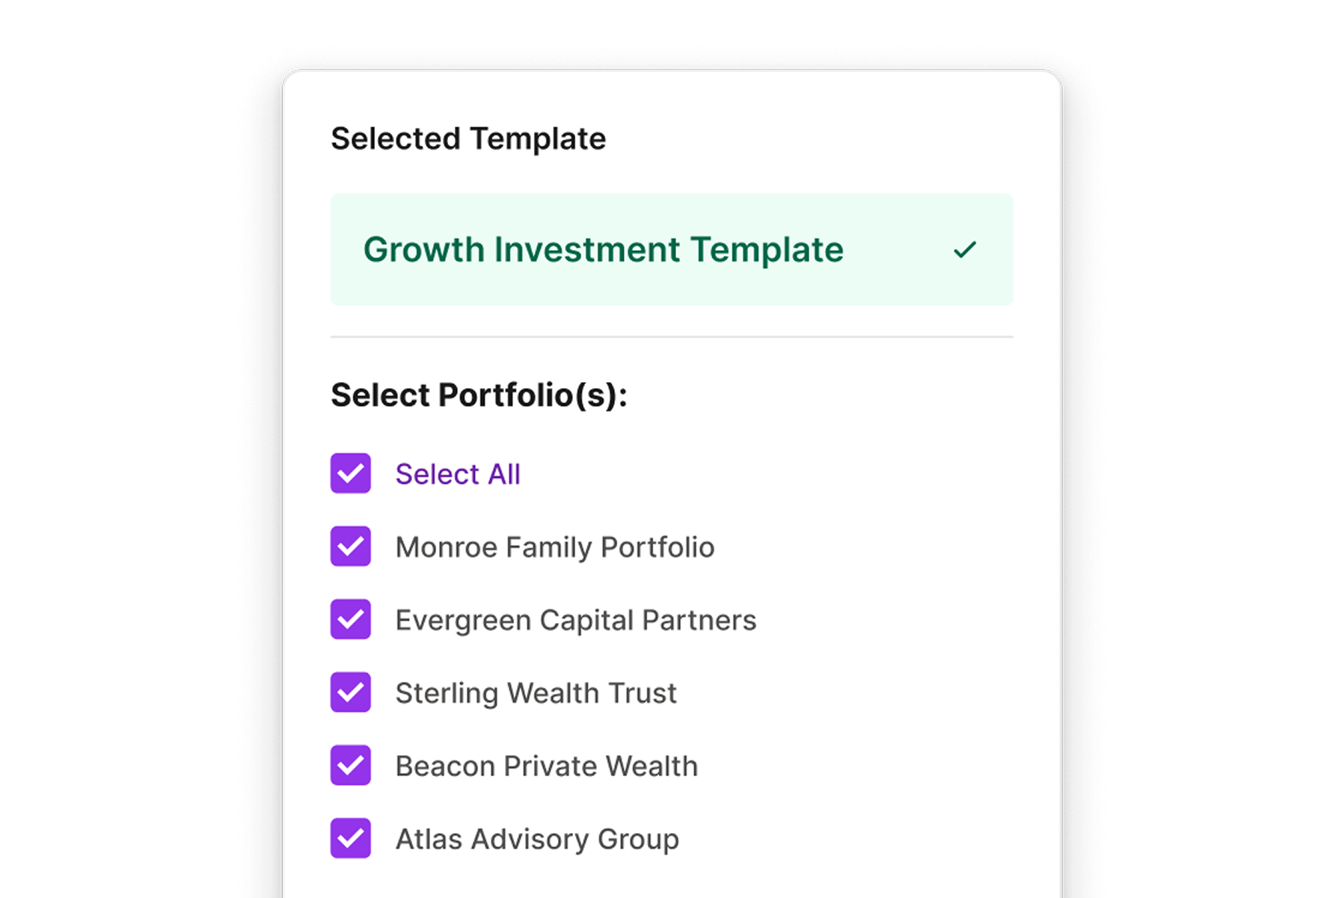Viewport: 1342px width, 898px height.
Task: Click the Sterling Wealth Trust label text
Action: [536, 693]
